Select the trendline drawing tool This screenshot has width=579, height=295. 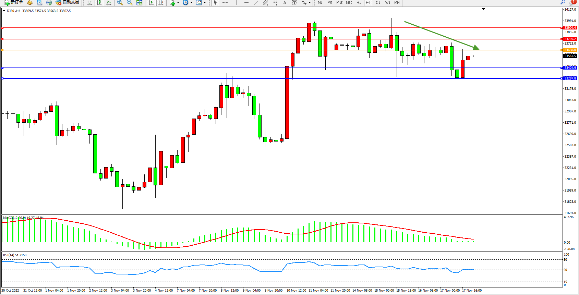click(256, 3)
